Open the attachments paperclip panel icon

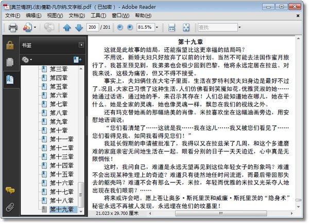click(10, 207)
